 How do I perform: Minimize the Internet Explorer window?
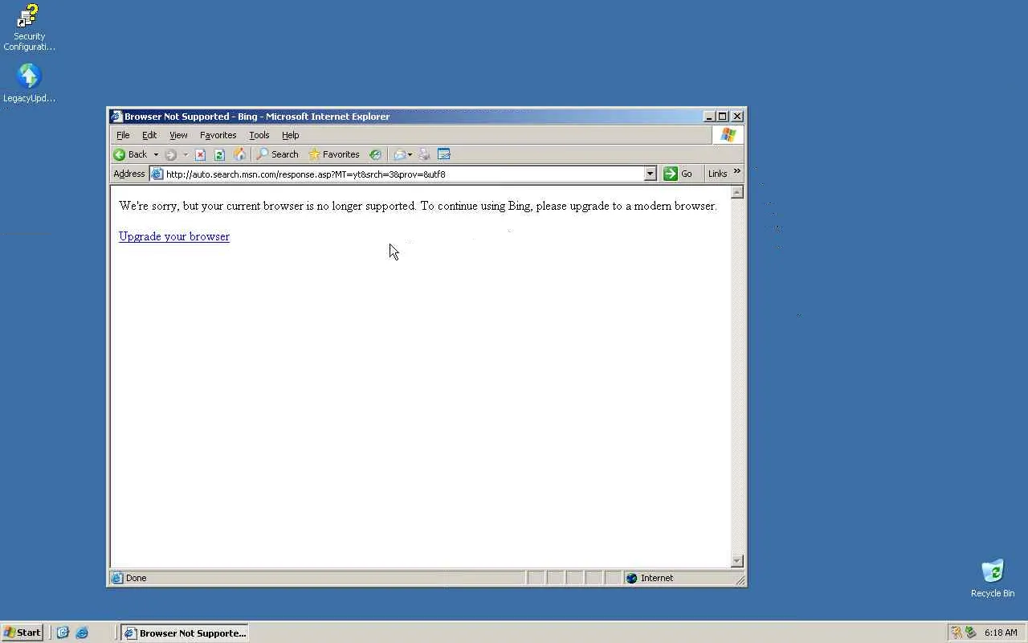[709, 117]
